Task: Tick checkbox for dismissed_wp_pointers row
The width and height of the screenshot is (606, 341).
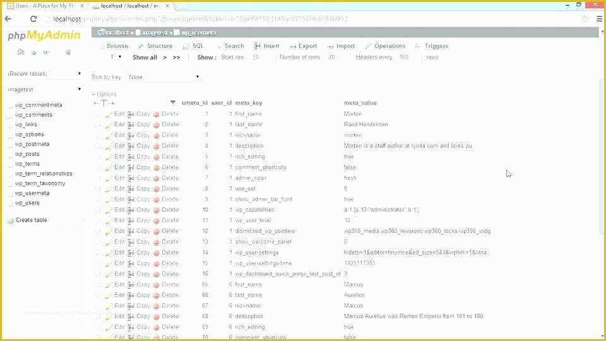Action: (x=98, y=232)
